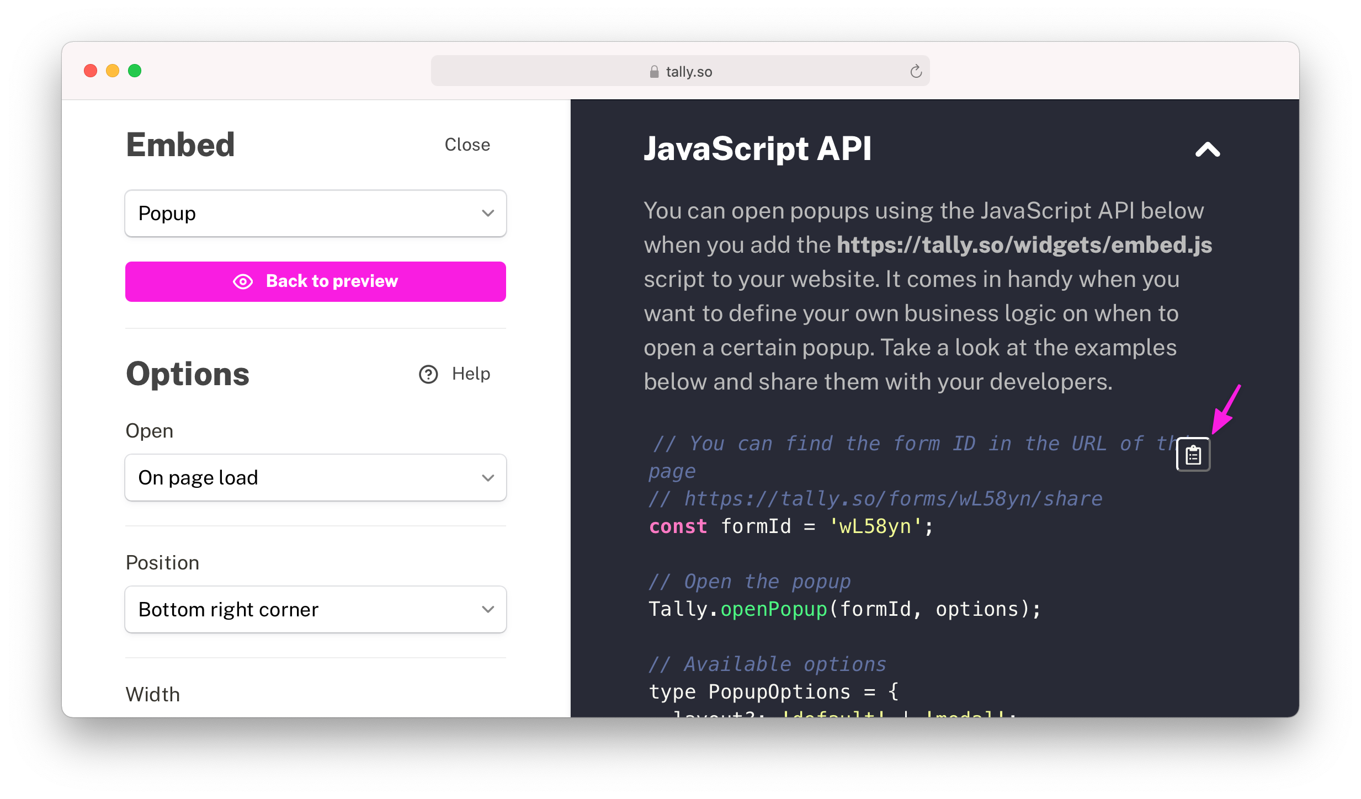Screen dimensions: 1361x799
Task: Open the 'On page load' dropdown
Action: tap(316, 478)
